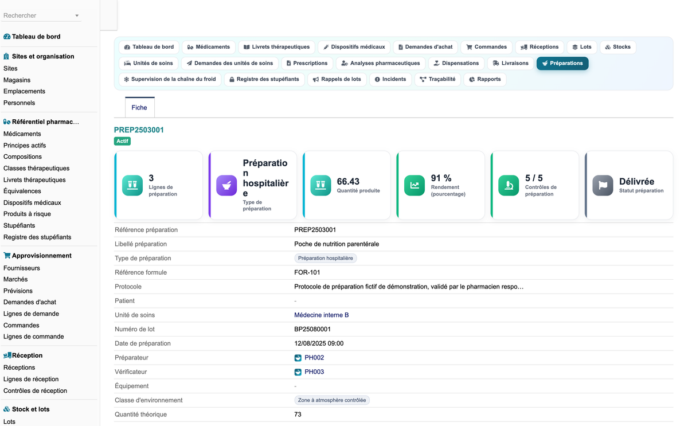Open the Médicaments toolbar tab
The height and width of the screenshot is (426, 688).
click(x=209, y=47)
